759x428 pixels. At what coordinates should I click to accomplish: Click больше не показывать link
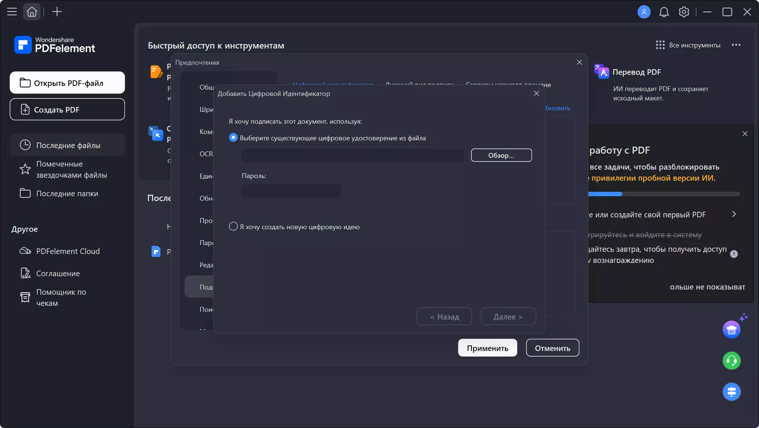[x=707, y=287]
